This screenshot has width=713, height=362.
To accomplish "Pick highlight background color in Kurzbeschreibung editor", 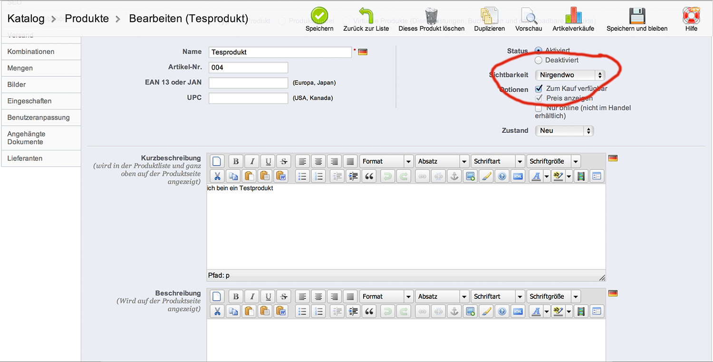I will [558, 176].
